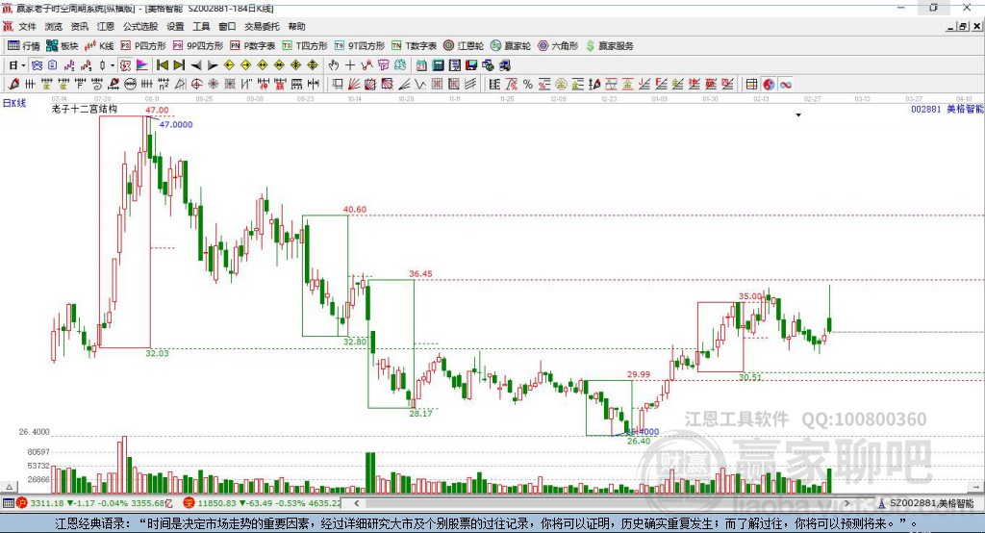Click the 行情 toolbar button

coord(24,46)
